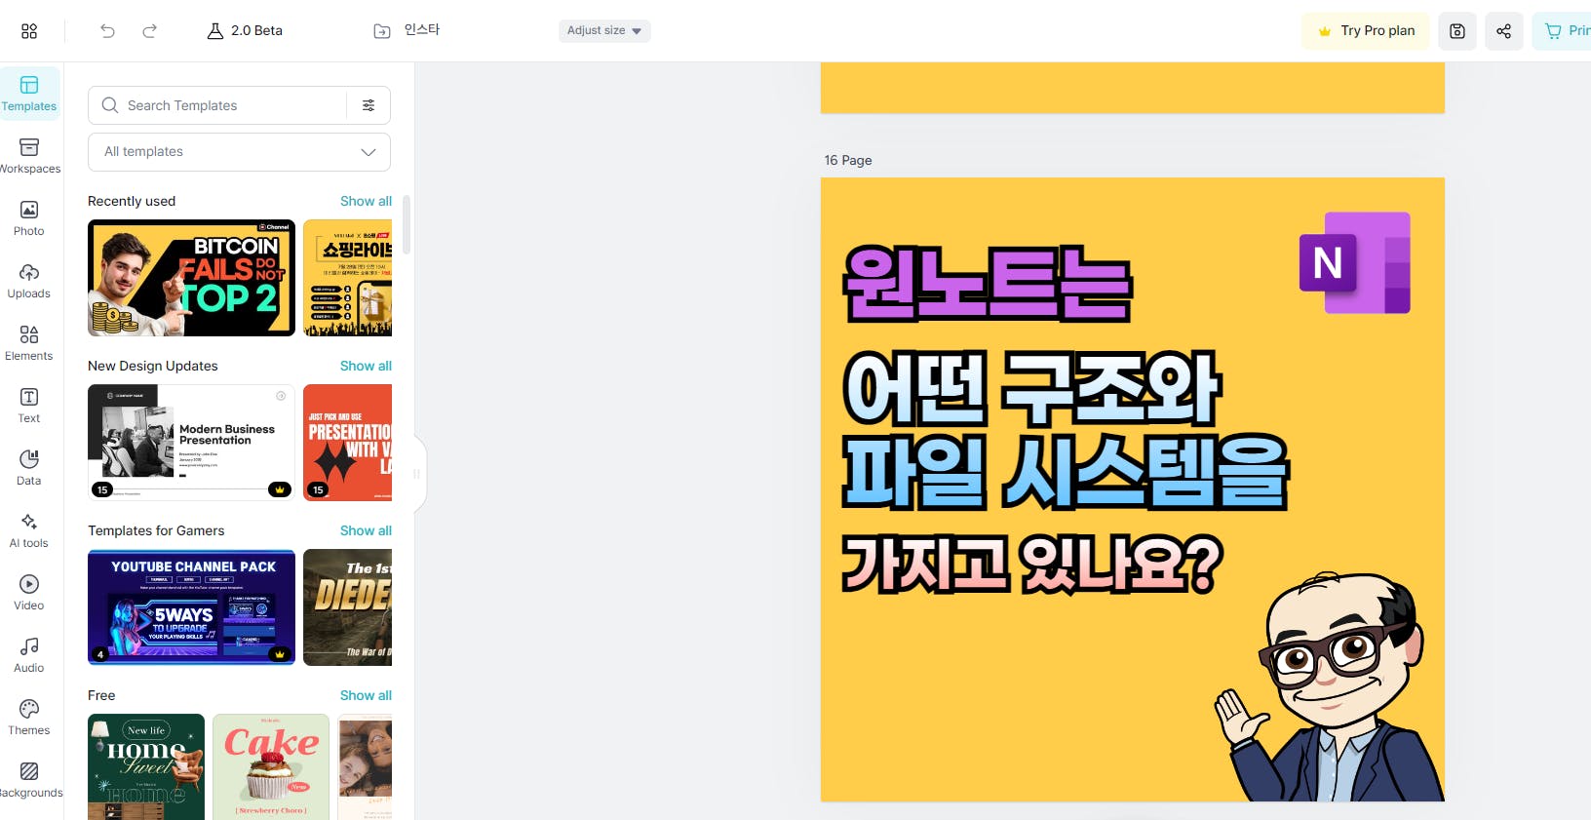Select the 쇼핑라이브 yellow template
This screenshot has width=1591, height=820.
tap(348, 278)
